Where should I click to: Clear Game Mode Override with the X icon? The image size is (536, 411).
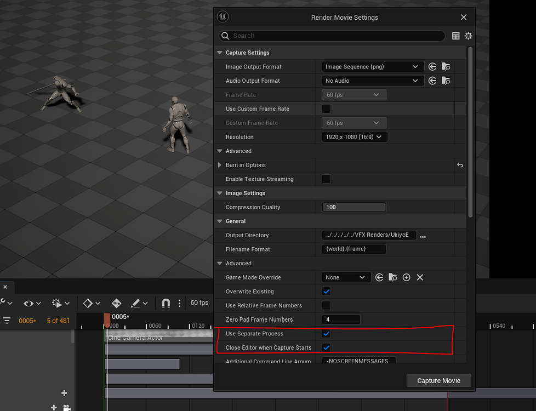pos(420,277)
